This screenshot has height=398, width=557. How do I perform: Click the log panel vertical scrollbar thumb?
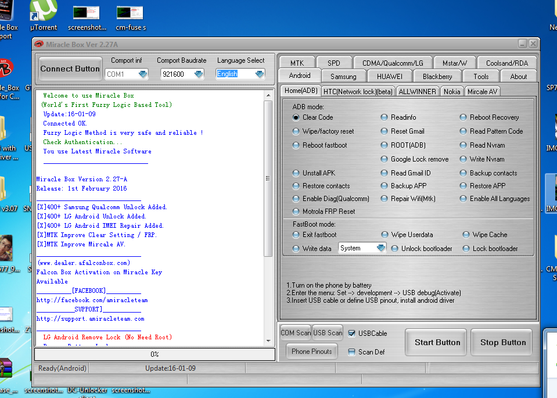pos(268,178)
